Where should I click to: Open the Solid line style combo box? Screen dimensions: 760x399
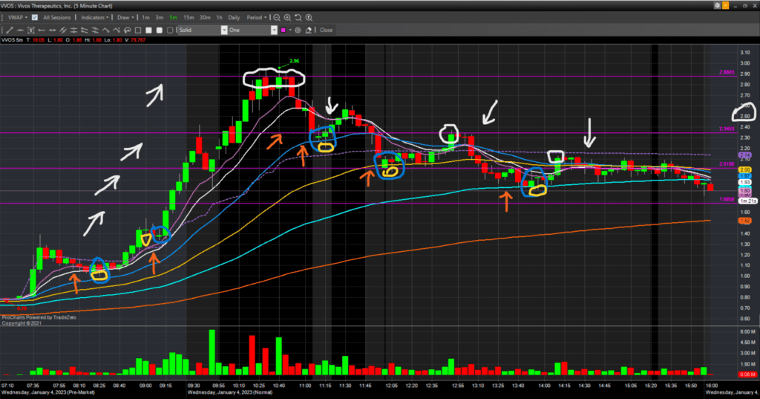(x=202, y=30)
